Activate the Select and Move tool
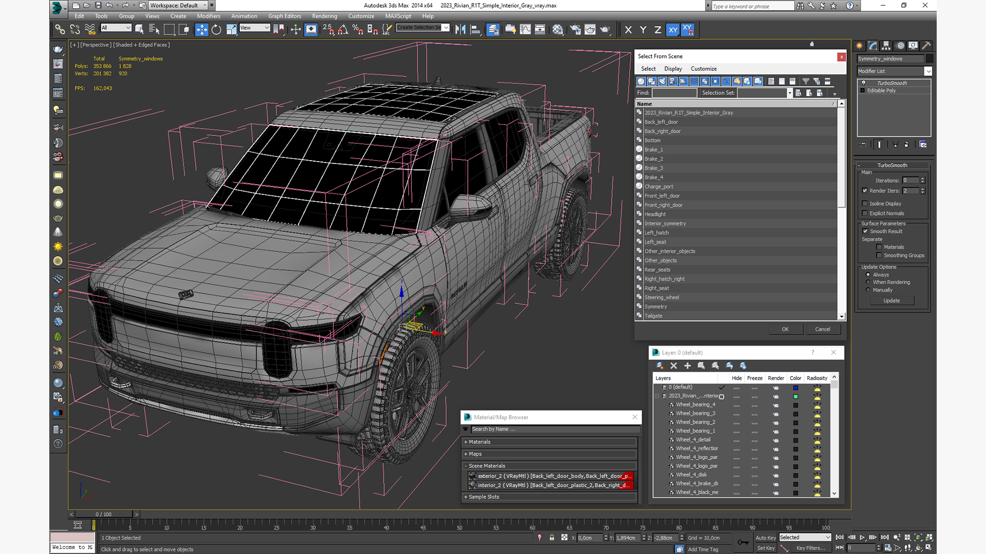This screenshot has height=554, width=986. click(x=201, y=29)
